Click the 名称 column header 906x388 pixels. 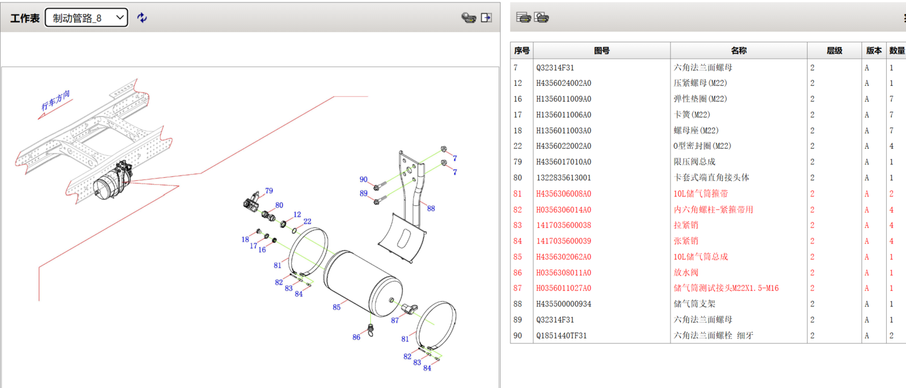738,51
